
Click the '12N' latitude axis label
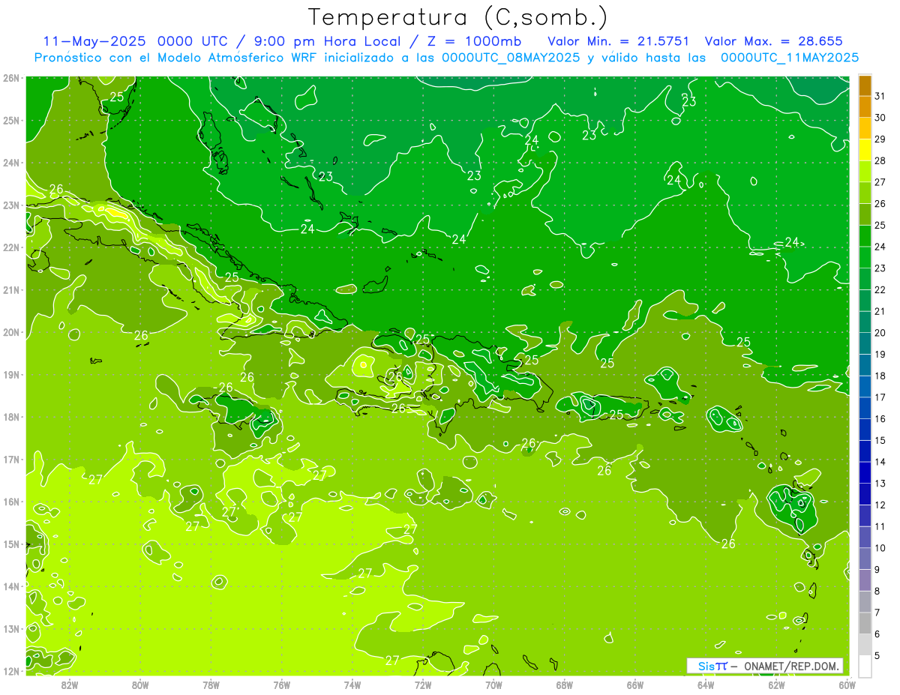pos(11,671)
